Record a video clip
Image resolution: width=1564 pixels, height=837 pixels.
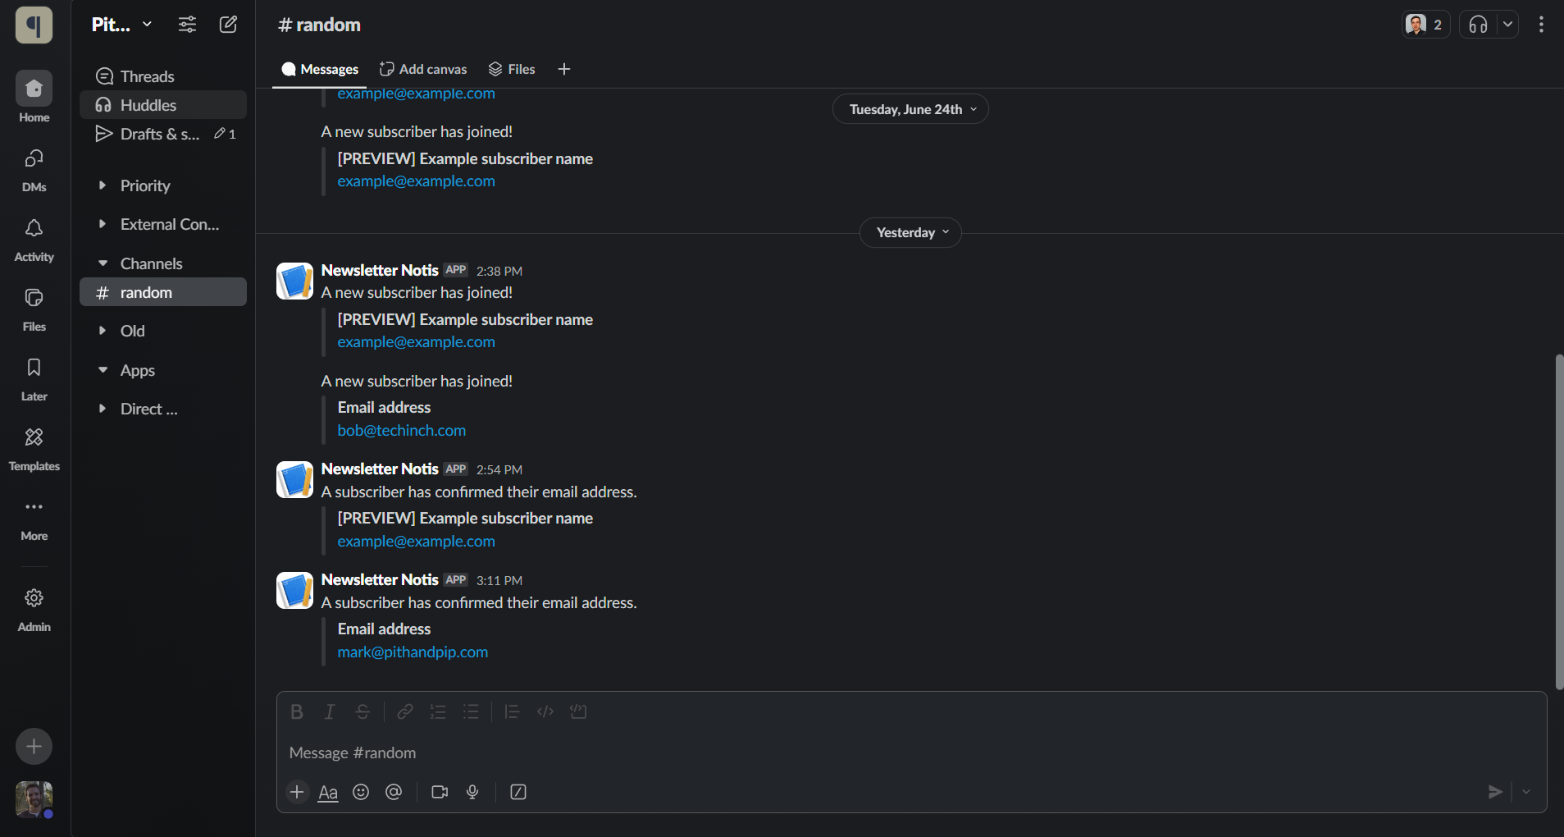440,792
